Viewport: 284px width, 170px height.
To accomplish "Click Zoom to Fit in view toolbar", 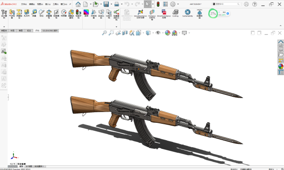I will tap(105, 33).
